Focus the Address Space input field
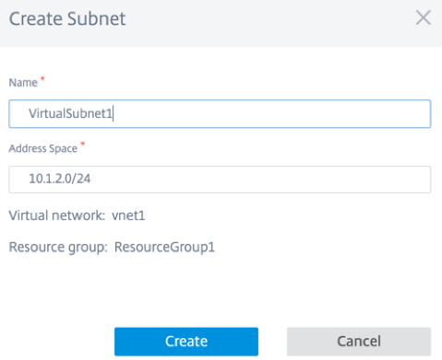Image resolution: width=442 pixels, height=360 pixels. [x=220, y=180]
